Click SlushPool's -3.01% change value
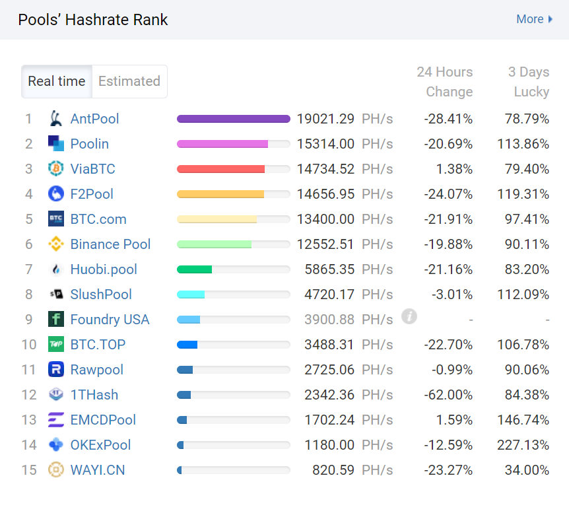Viewport: 569px width, 519px height. (452, 294)
